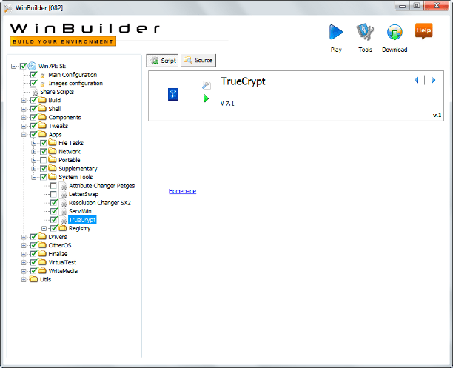The height and width of the screenshot is (368, 453).
Task: Expand the Drivers folder node
Action: tap(24, 237)
